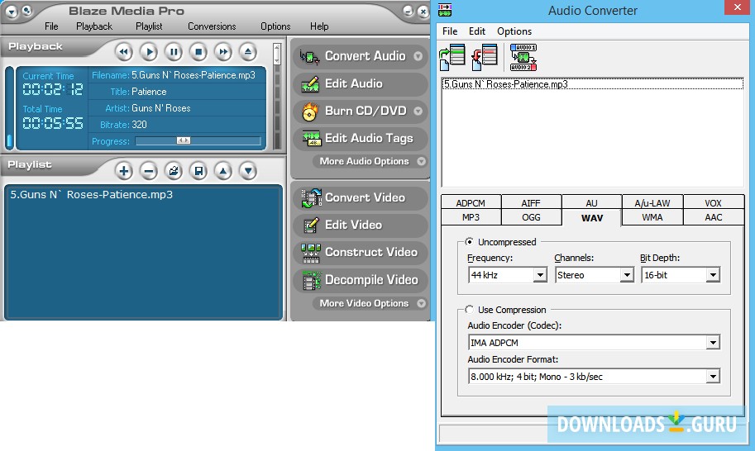Open the Blaze Media Pro round menu button

click(11, 11)
